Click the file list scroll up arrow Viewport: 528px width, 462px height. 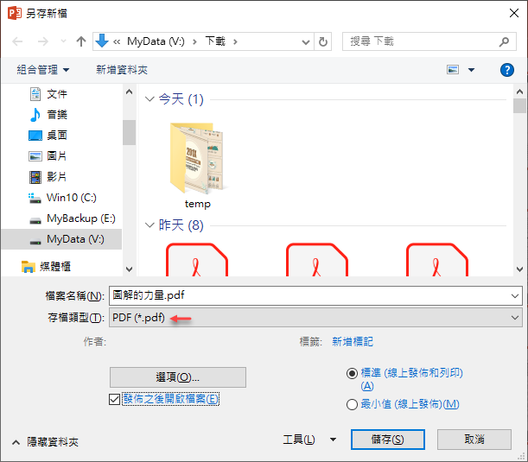[x=519, y=92]
